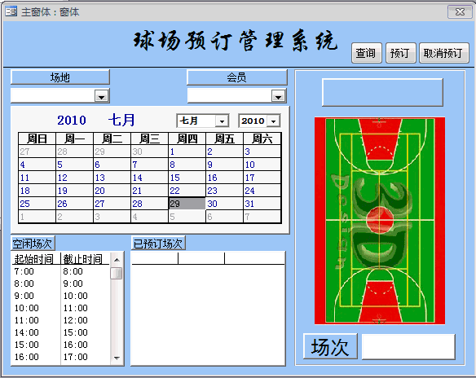Open the 场地 venue dropdown

click(101, 96)
